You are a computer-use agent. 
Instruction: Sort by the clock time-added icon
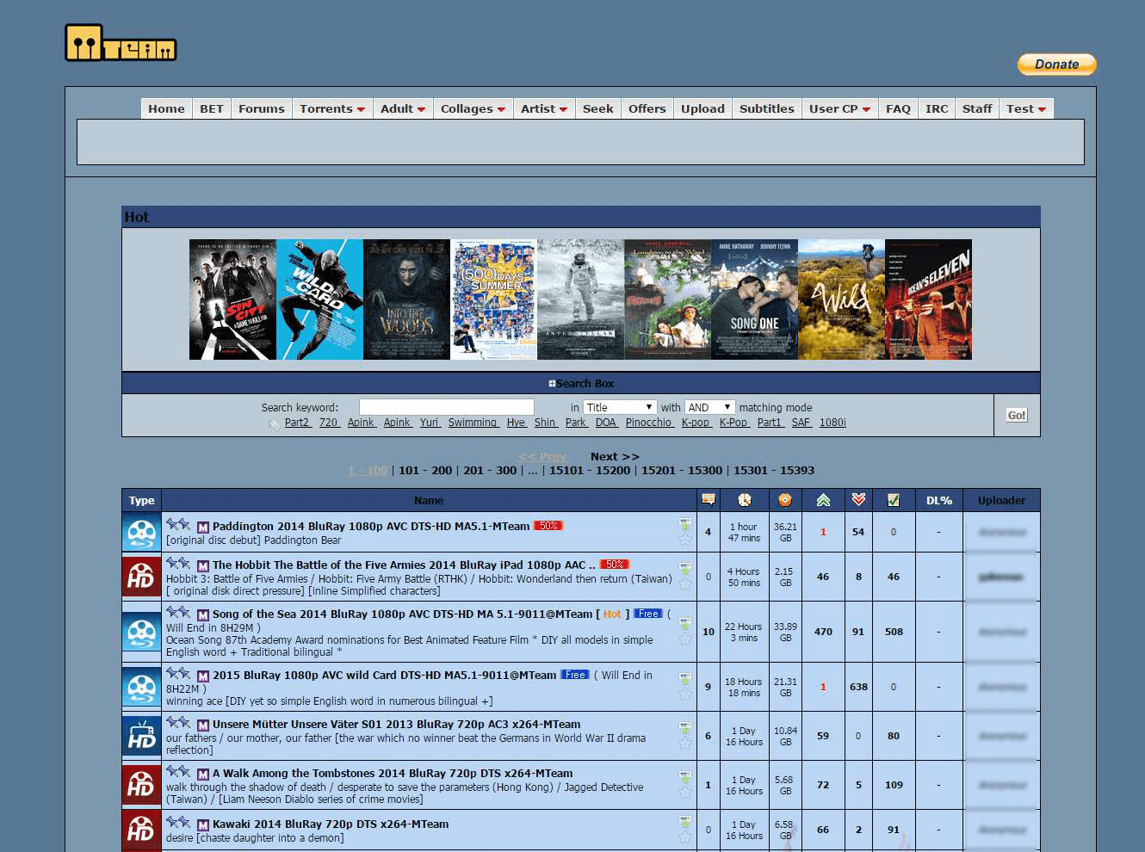[745, 500]
